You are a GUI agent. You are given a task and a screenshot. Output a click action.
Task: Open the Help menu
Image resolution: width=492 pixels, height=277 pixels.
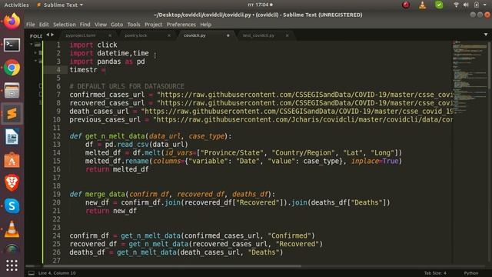(x=205, y=25)
